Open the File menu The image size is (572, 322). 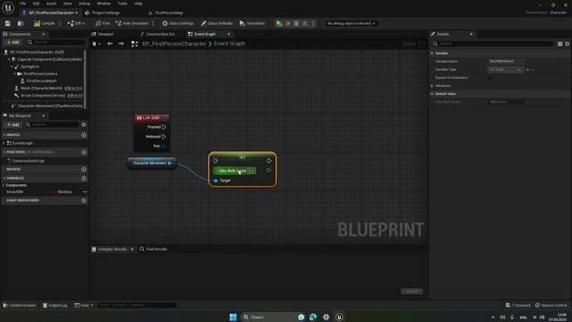[22, 4]
